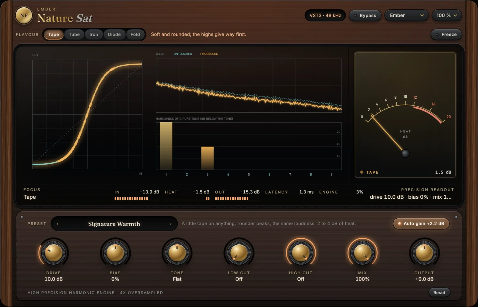Click the Bias value 0%

(x=115, y=279)
